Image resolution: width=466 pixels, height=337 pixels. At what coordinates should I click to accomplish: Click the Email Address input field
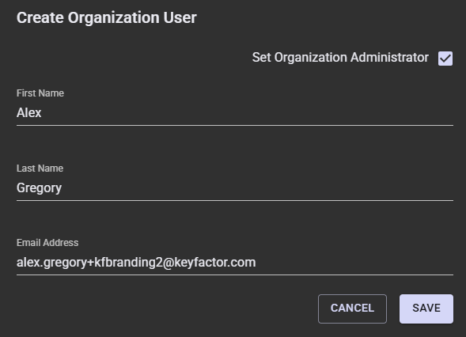(235, 263)
